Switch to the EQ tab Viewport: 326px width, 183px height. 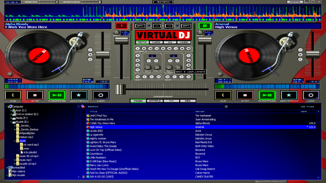coord(170,42)
